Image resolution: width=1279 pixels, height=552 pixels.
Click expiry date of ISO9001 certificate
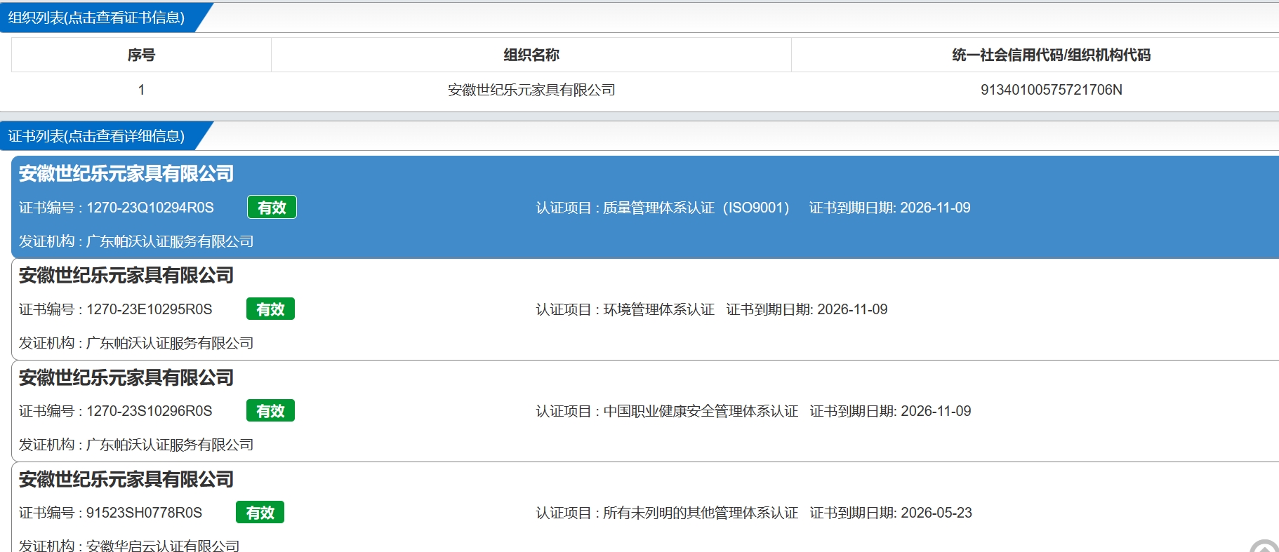[x=935, y=208]
